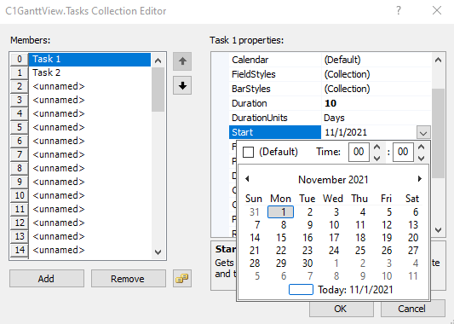Screen dimensions: 454x324
Task: Click the DurationUnits value Days
Action: pyautogui.click(x=334, y=118)
